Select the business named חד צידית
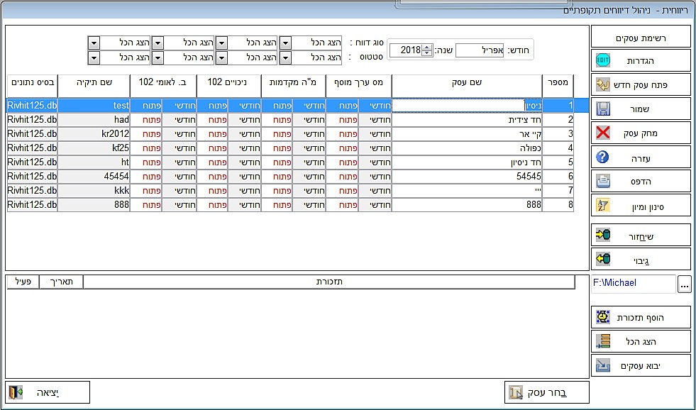 [467, 120]
